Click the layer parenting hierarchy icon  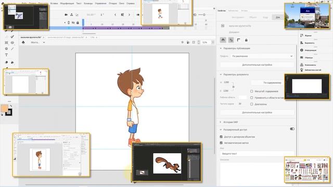point(72,15)
